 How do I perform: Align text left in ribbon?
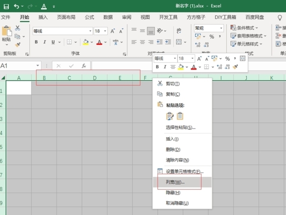(134, 42)
